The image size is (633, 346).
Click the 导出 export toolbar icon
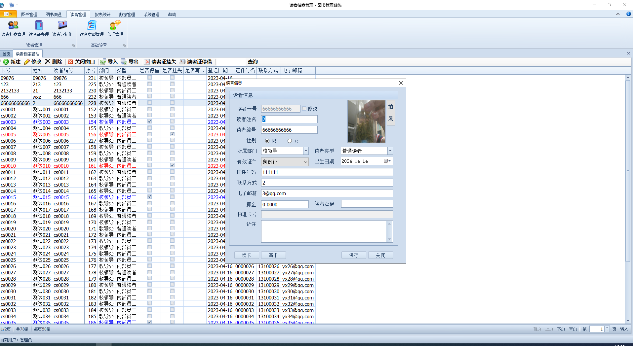pyautogui.click(x=124, y=62)
